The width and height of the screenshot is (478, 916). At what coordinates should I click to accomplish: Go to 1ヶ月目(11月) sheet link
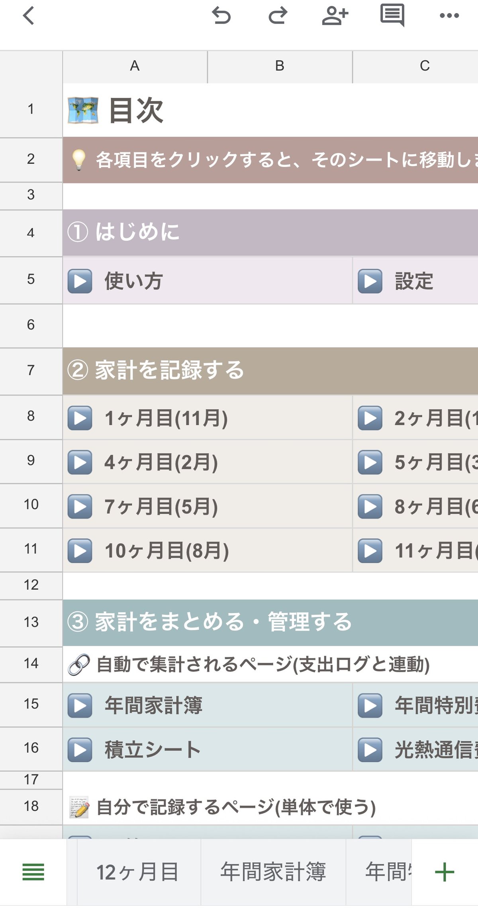tap(166, 418)
